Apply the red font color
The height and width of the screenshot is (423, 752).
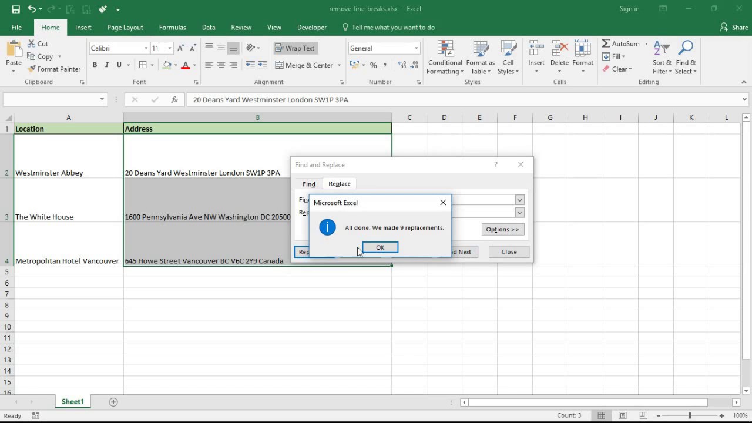186,65
